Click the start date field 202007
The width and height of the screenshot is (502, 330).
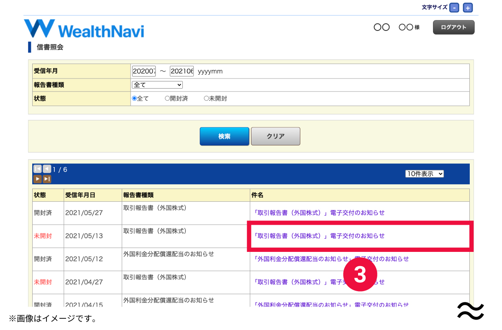[144, 71]
